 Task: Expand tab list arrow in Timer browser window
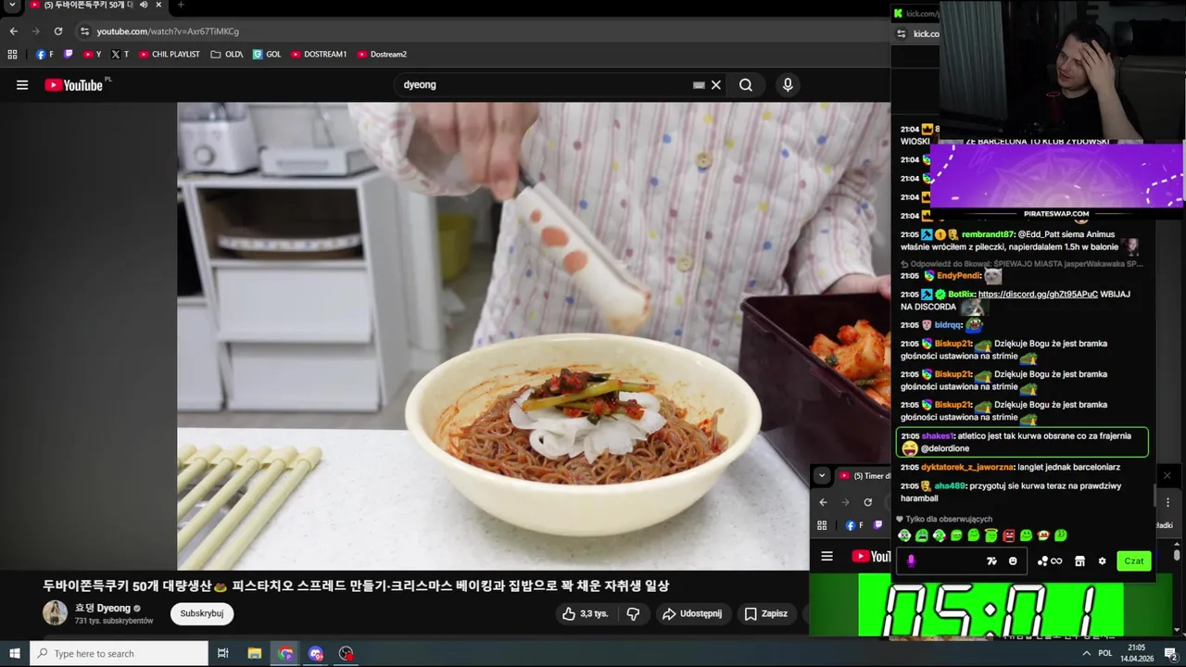click(821, 476)
